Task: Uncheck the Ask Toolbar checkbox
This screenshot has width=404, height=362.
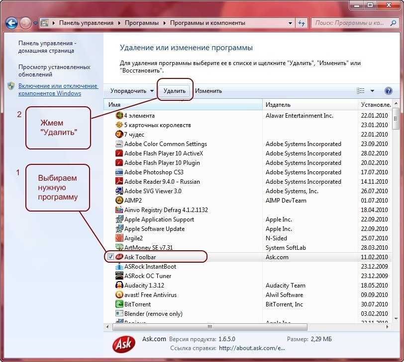Action: pyautogui.click(x=110, y=257)
